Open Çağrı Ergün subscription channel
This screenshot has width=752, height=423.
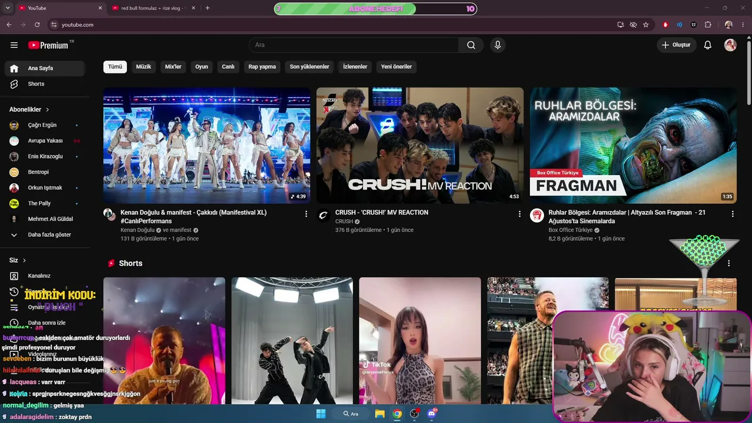45,125
